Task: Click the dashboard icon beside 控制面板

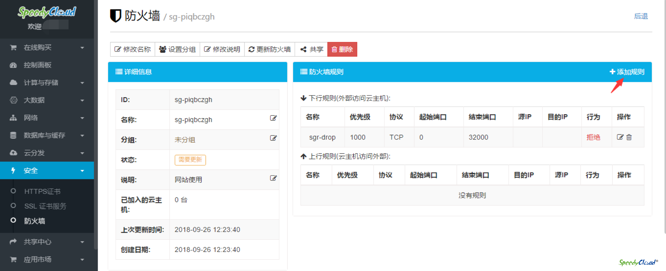Action: click(x=13, y=65)
